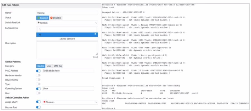Select the Device category tab
The height and width of the screenshot is (111, 251).
click(x=41, y=66)
